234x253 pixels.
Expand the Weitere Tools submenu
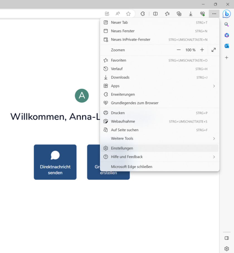(214, 138)
